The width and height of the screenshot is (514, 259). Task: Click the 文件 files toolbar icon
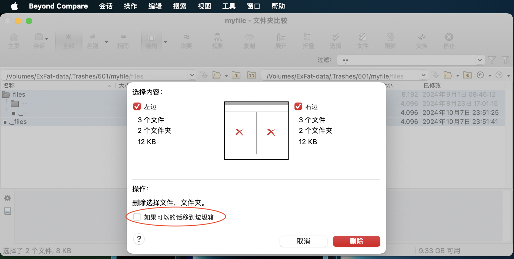tap(363, 41)
